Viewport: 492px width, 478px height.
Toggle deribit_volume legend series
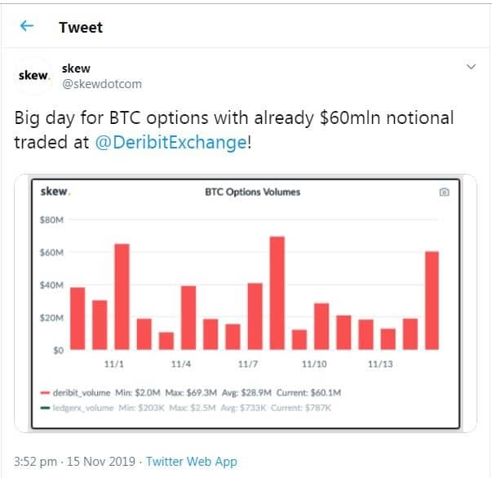[x=82, y=392]
